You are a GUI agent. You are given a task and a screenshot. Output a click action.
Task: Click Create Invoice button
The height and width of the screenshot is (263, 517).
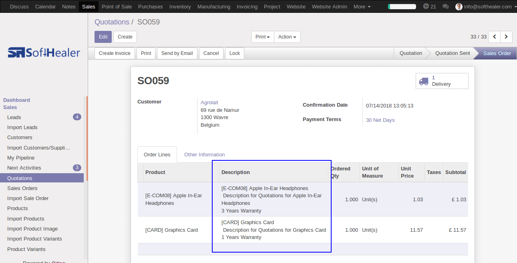[115, 53]
